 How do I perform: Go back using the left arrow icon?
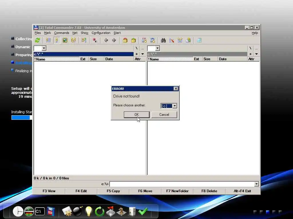[106, 40]
